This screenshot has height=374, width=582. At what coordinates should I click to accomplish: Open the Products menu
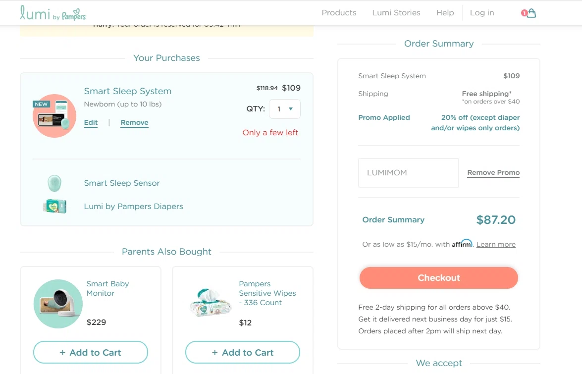[339, 12]
